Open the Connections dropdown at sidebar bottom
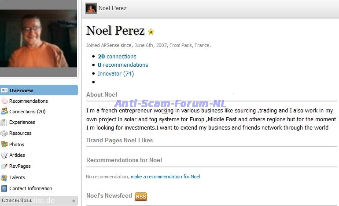Viewport: 339px width, 206px height. [39, 201]
